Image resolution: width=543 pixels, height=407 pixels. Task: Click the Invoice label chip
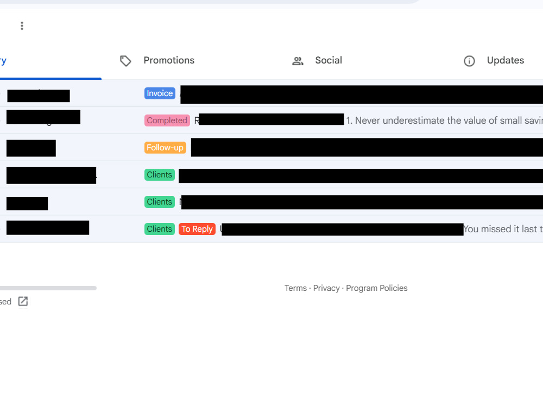(160, 93)
